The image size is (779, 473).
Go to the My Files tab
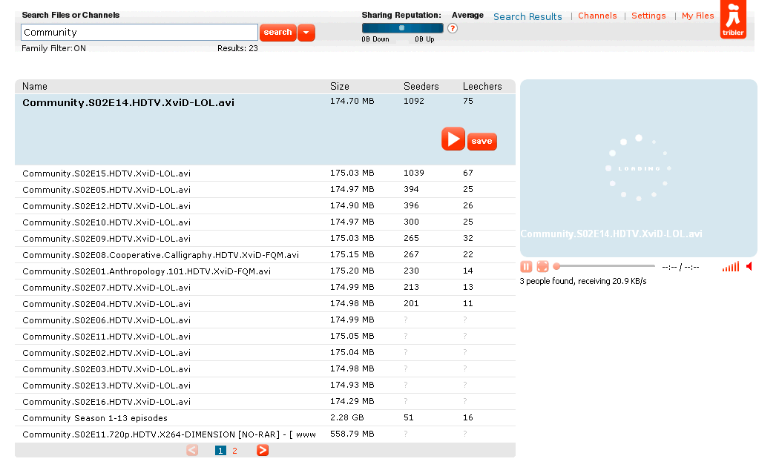coord(697,16)
